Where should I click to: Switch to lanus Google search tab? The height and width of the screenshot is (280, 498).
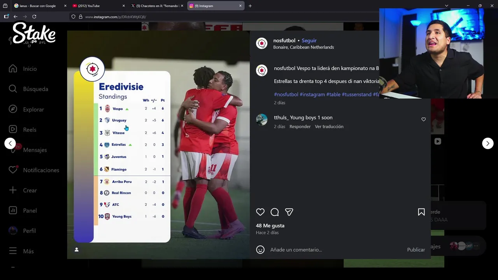[x=40, y=6]
